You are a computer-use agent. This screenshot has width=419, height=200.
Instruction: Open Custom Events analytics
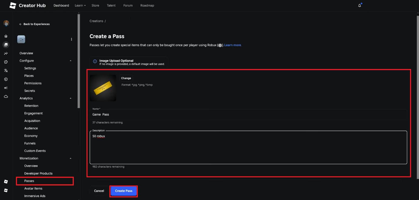click(x=35, y=151)
